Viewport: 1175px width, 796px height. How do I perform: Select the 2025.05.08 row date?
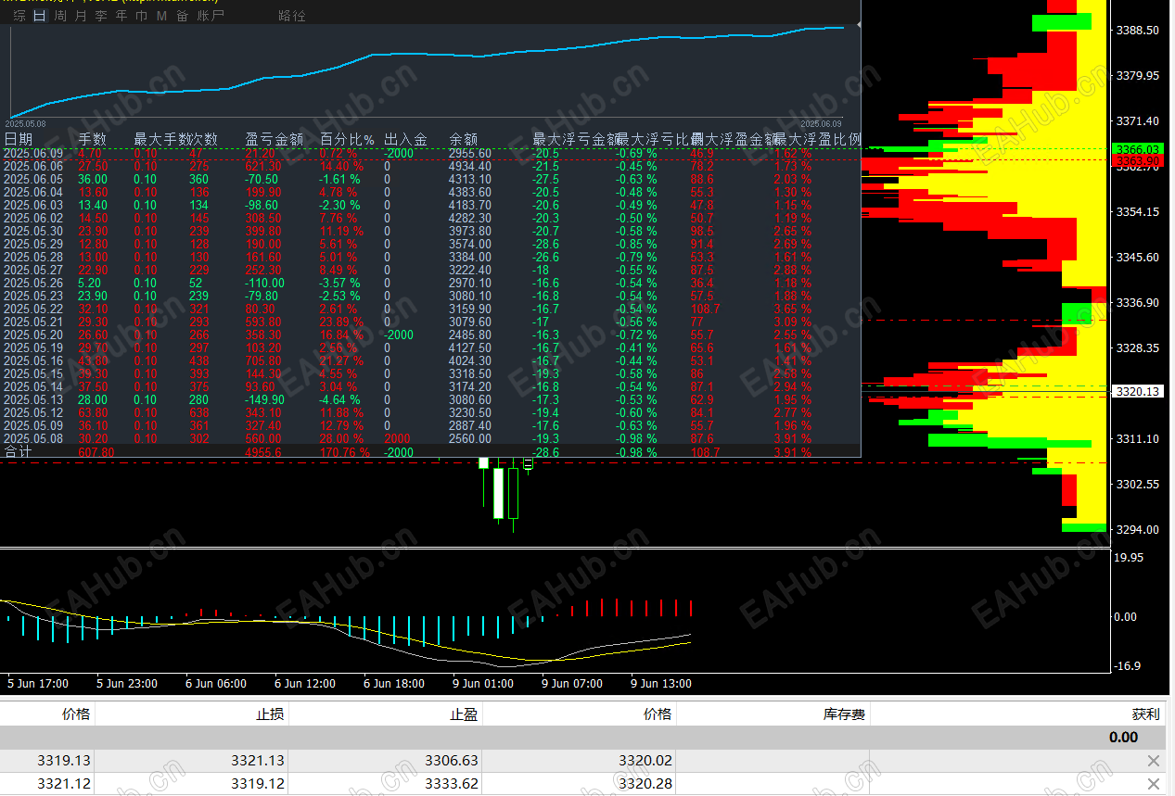[33, 438]
